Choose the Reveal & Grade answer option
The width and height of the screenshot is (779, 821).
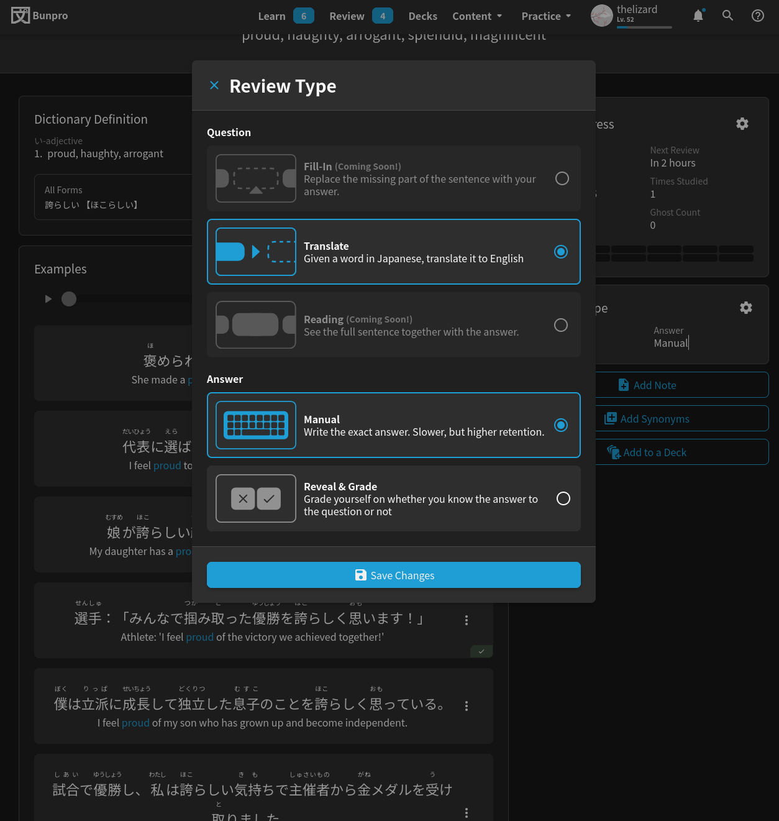(x=563, y=499)
